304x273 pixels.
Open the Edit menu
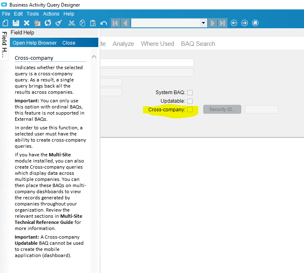tap(18, 14)
